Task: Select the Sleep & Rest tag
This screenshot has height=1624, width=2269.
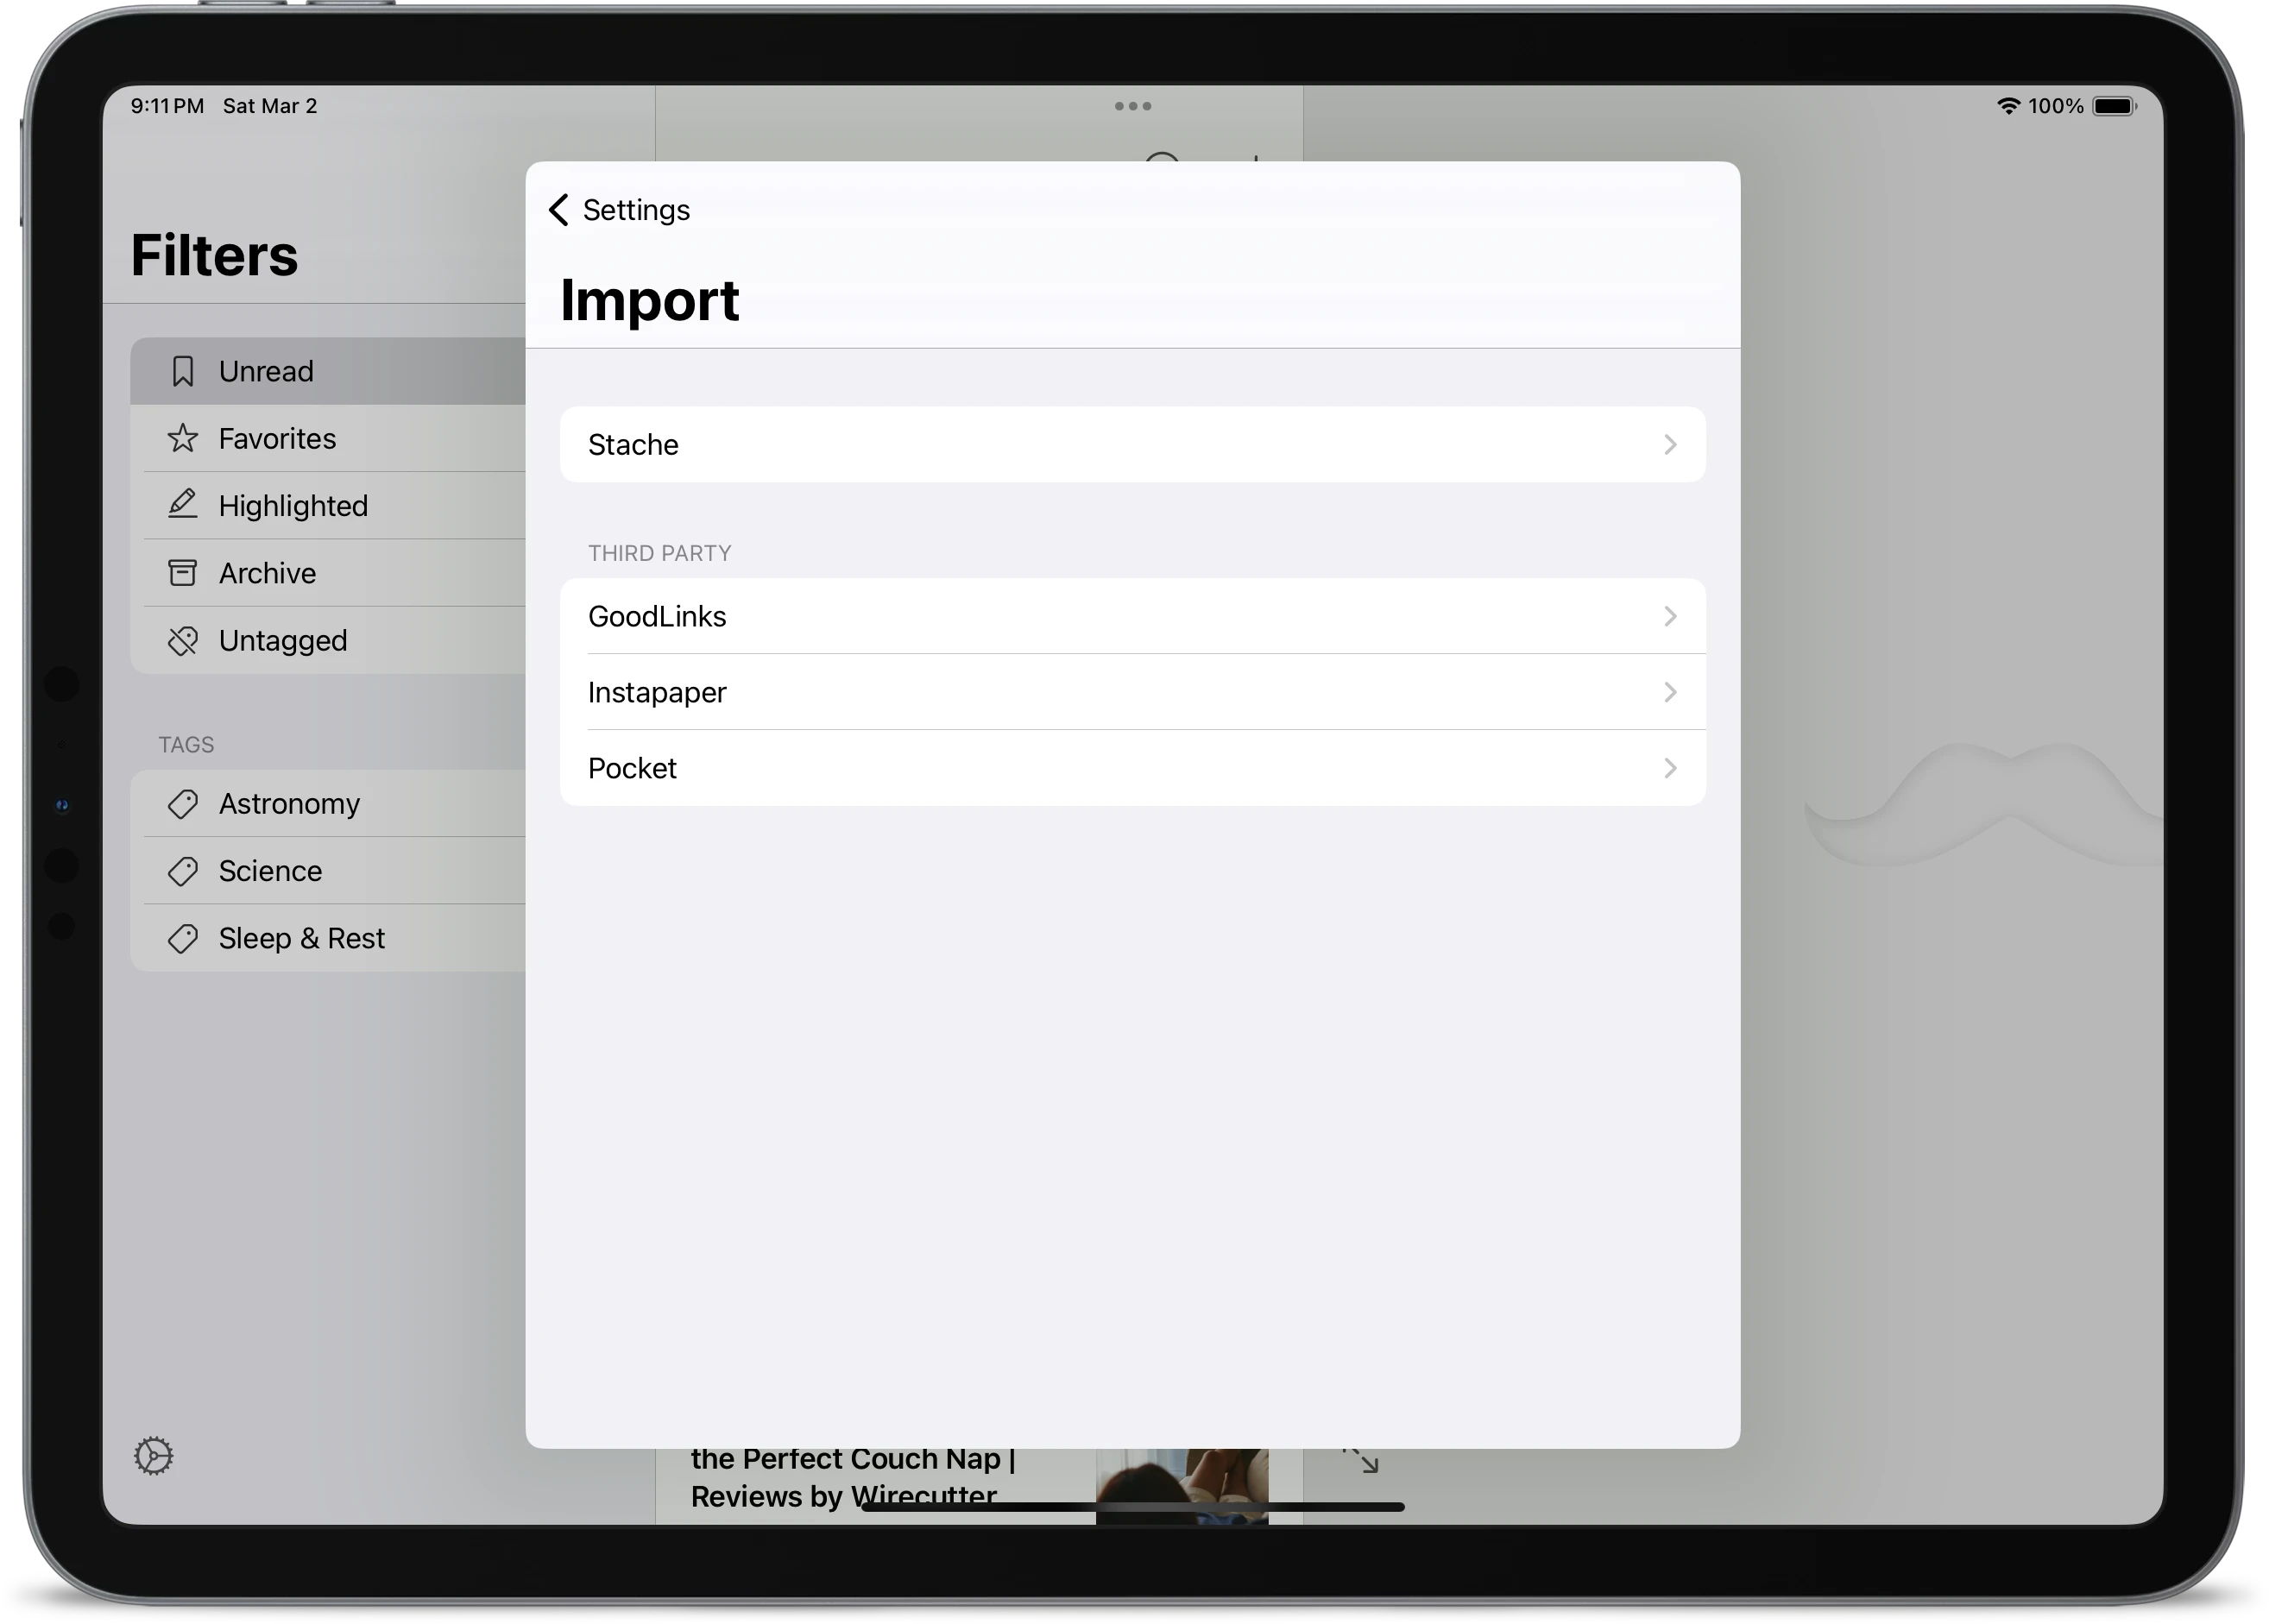Action: coord(301,938)
